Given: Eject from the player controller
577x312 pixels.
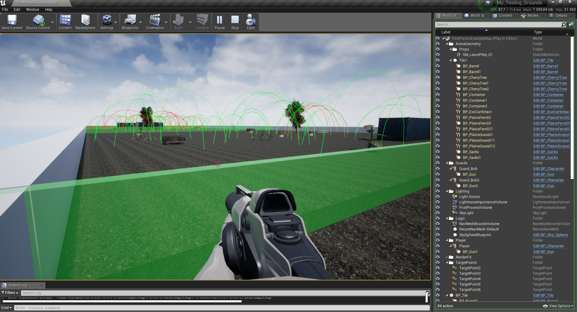Looking at the screenshot, I should coord(251,20).
